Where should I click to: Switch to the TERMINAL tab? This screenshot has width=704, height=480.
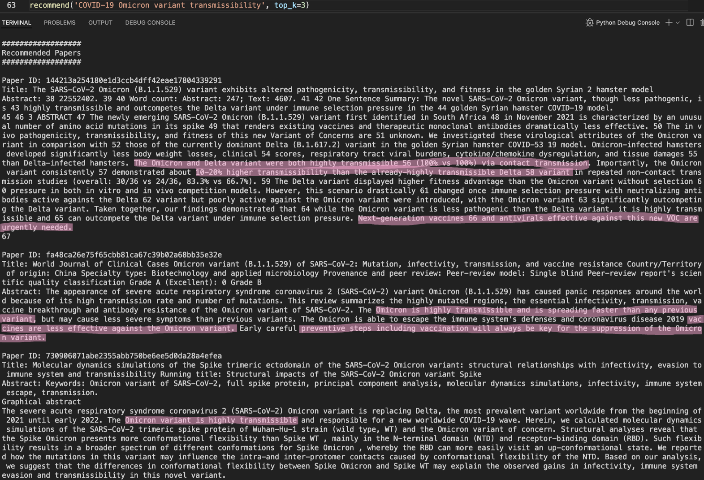17,22
